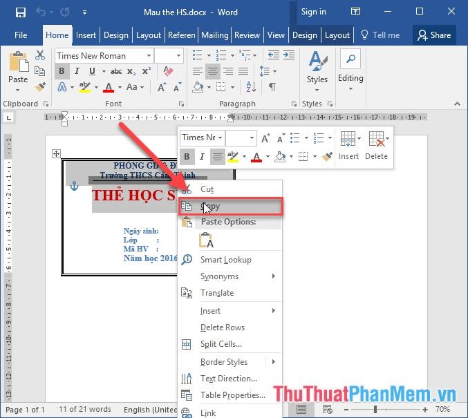Click the Format Painter brush in Clipboard group
This screenshot has height=418, width=468.
pos(40,87)
